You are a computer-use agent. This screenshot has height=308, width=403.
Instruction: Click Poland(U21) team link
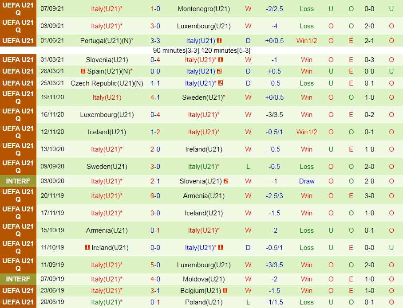(x=204, y=302)
